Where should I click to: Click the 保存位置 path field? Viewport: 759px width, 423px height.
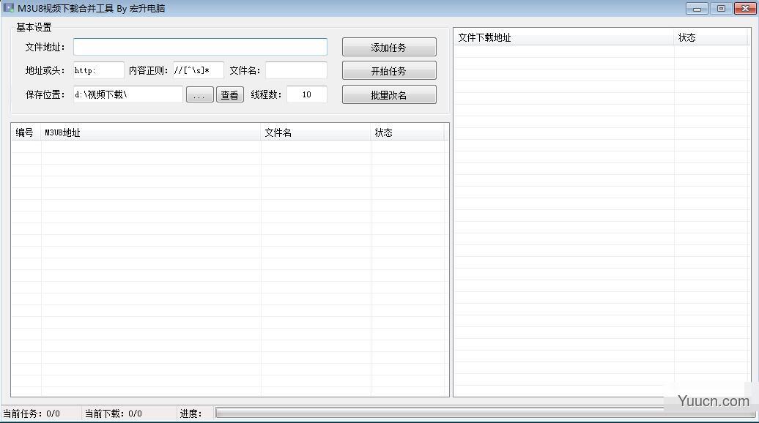point(128,94)
